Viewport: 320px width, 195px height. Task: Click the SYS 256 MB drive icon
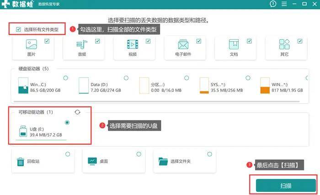tap(204, 85)
